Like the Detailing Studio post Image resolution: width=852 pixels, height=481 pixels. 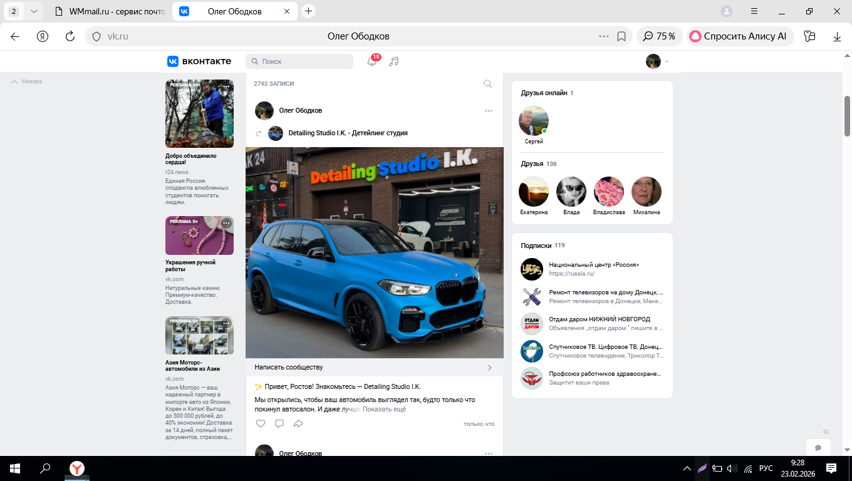261,424
